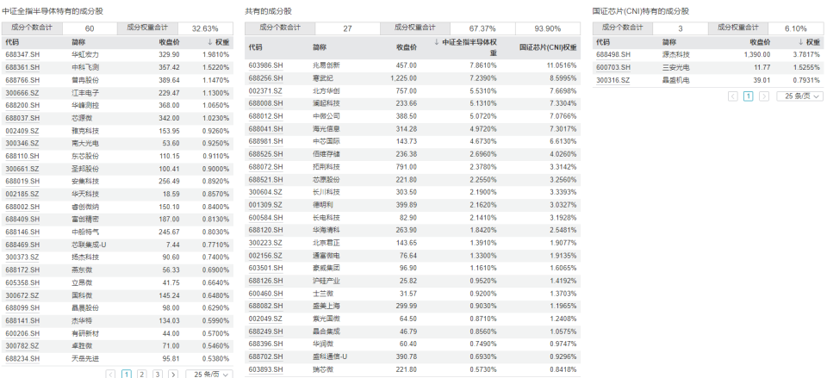Open stock code 600703.SH link

[613, 67]
